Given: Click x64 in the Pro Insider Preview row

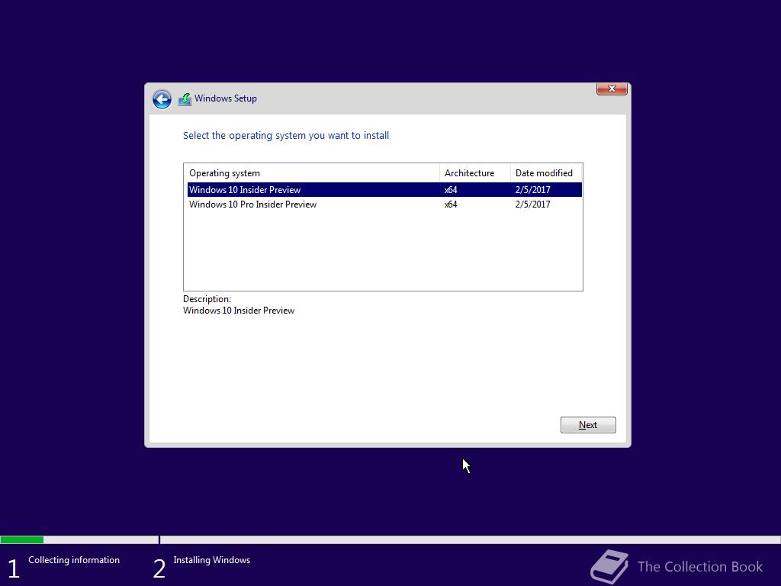Looking at the screenshot, I should 451,204.
